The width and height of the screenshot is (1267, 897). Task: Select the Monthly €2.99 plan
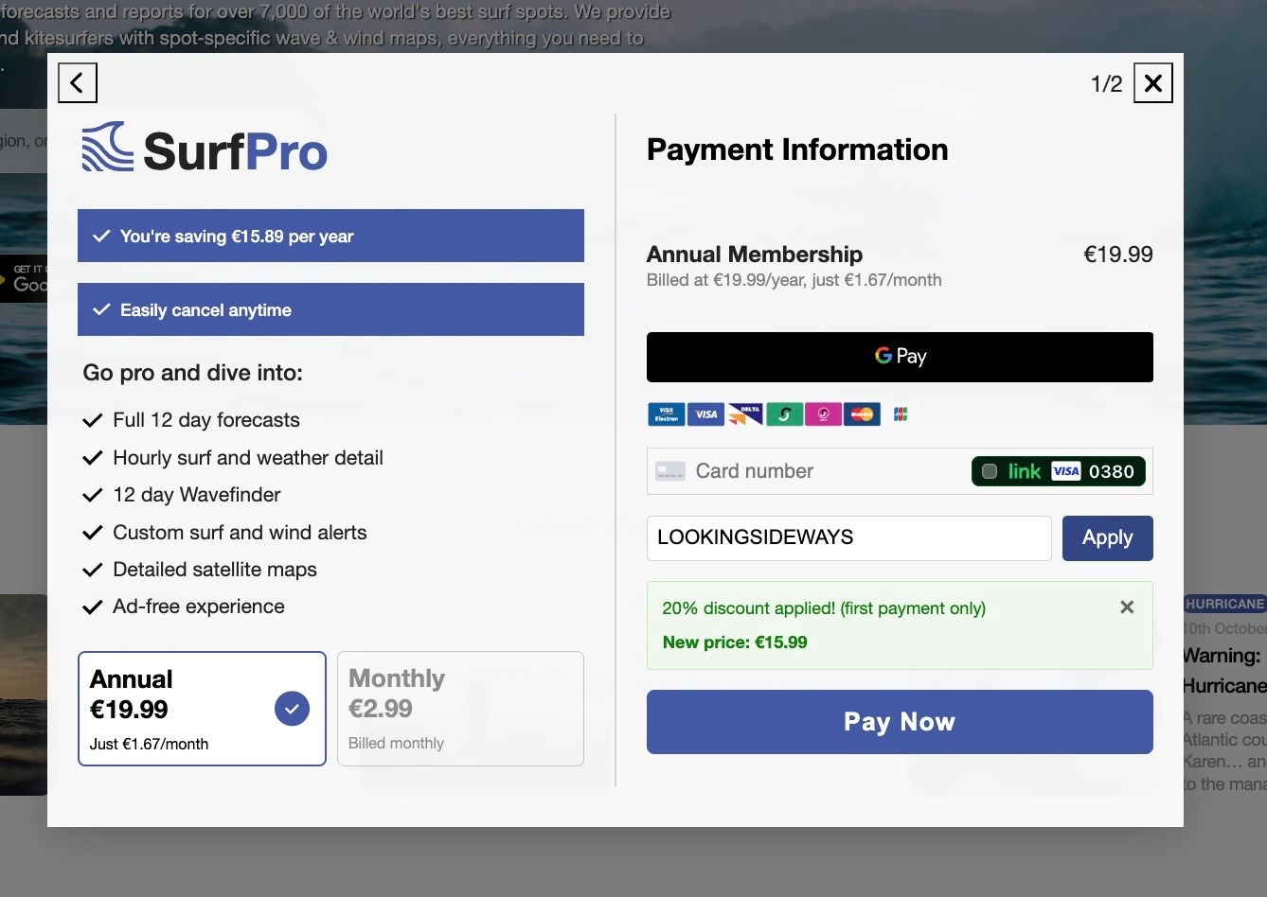460,709
